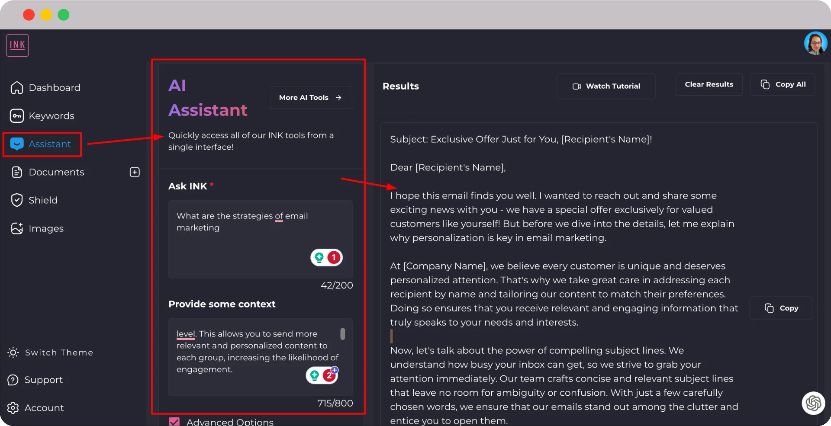Focus the Ask INK text field

pos(261,239)
